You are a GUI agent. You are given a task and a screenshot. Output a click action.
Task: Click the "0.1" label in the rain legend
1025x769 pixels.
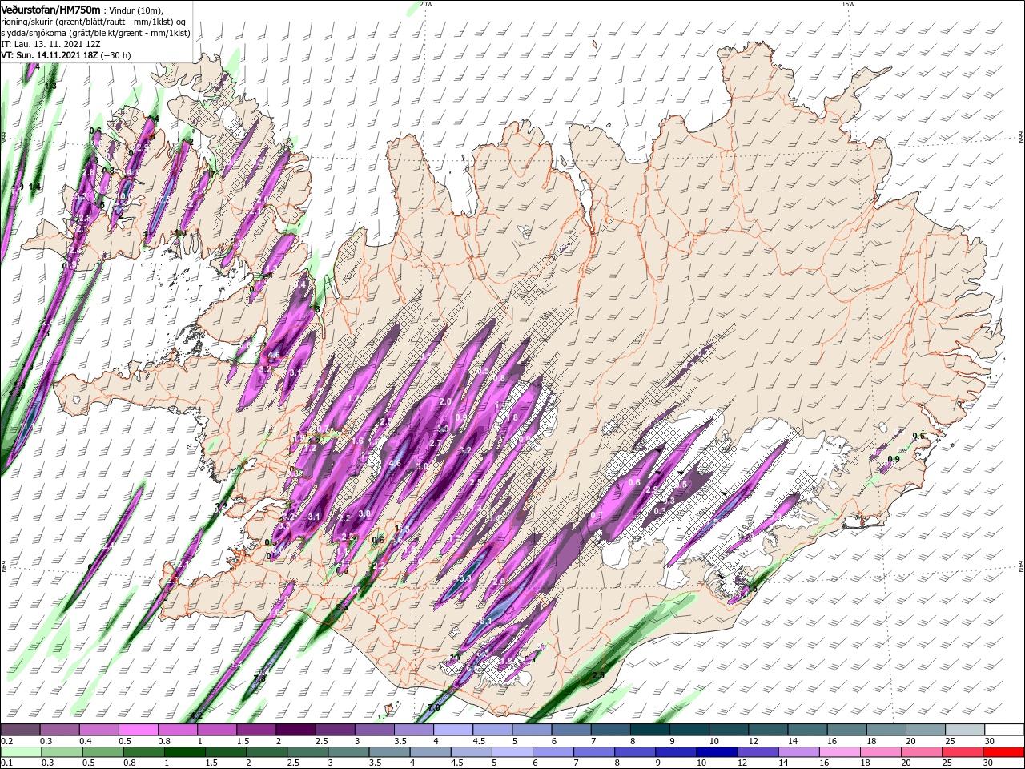(x=7, y=763)
